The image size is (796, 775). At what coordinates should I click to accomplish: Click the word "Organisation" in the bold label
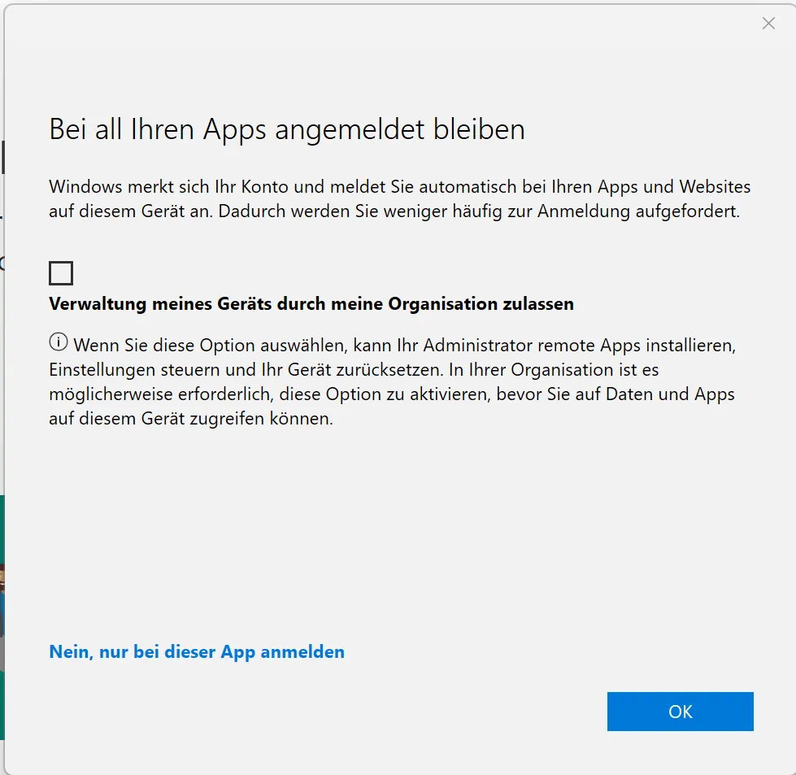(x=438, y=304)
